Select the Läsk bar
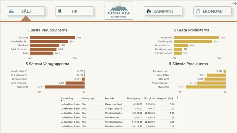Viewport: 237px width, 133px height. (41, 53)
